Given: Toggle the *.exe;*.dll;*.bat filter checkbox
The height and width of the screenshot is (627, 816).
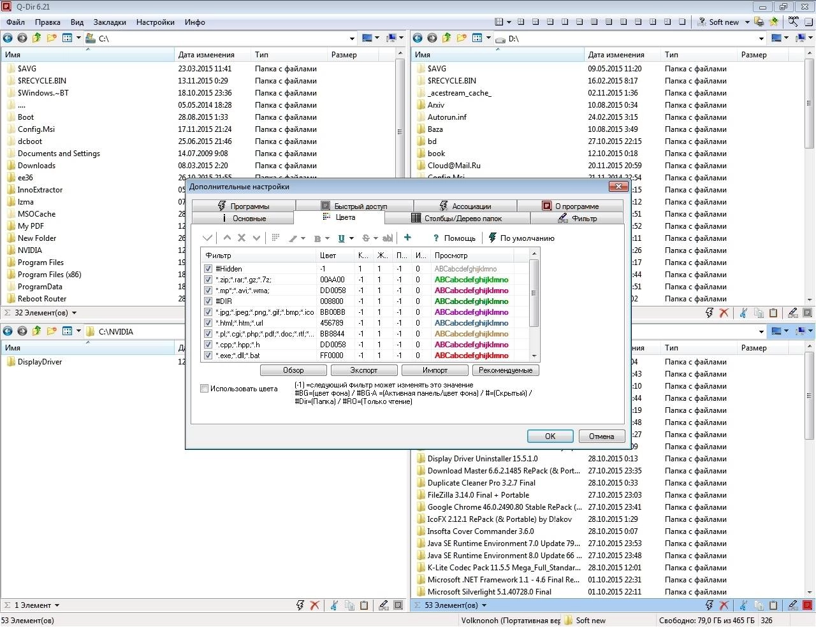Looking at the screenshot, I should click(208, 356).
